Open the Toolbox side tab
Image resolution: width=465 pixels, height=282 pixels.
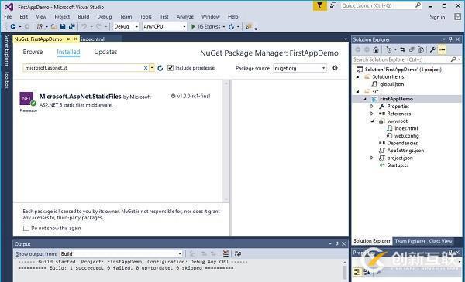7,80
